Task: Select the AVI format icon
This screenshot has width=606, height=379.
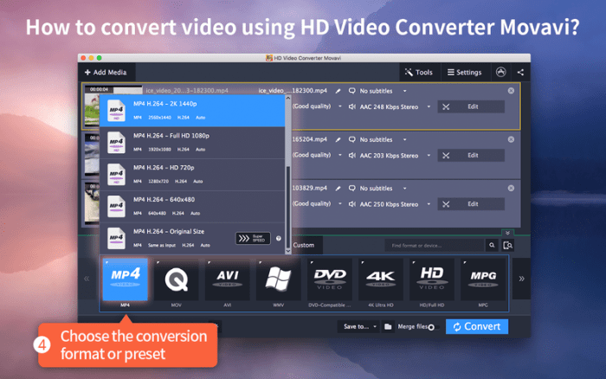Action: click(227, 279)
